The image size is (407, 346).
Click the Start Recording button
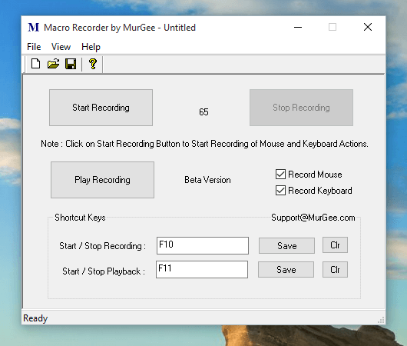(x=101, y=108)
